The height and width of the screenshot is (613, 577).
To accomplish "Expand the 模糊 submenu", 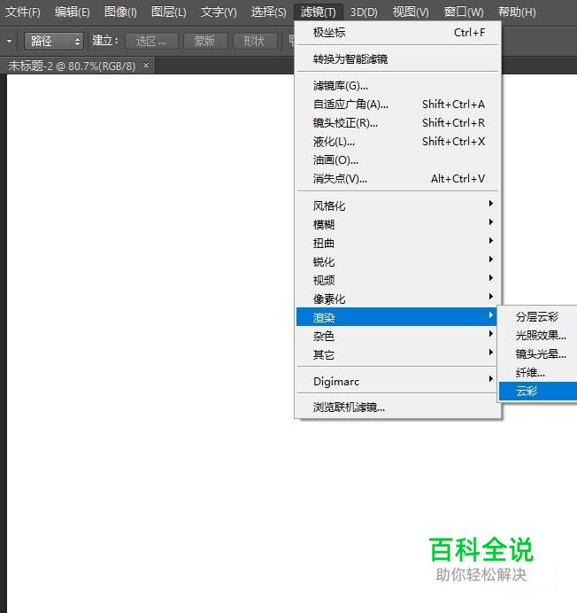I will click(398, 224).
